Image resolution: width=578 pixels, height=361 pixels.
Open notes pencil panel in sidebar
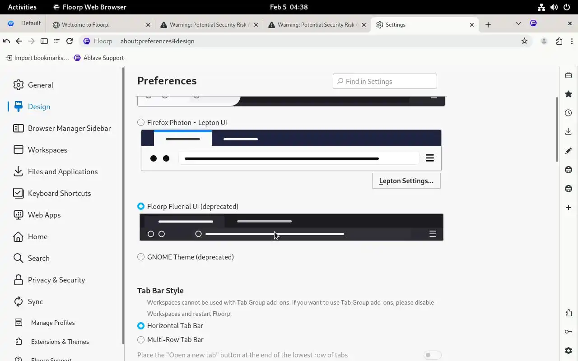(569, 151)
